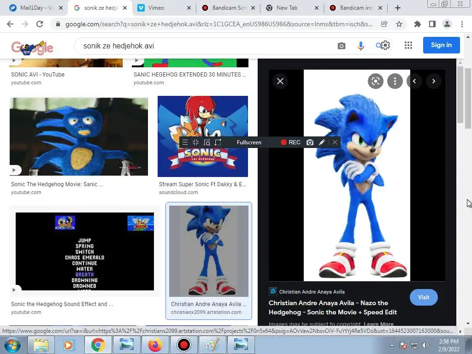This screenshot has height=354, width=472.
Task: Open Bandicam menu hamburger icon
Action: [x=185, y=142]
